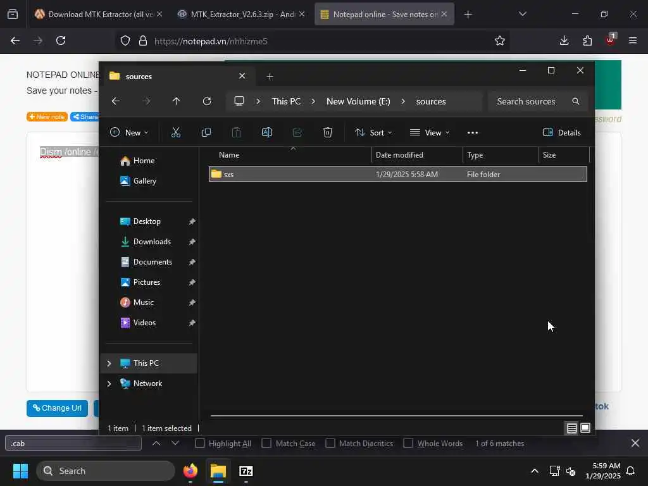Open the notifications bell in taskbar

click(630, 471)
